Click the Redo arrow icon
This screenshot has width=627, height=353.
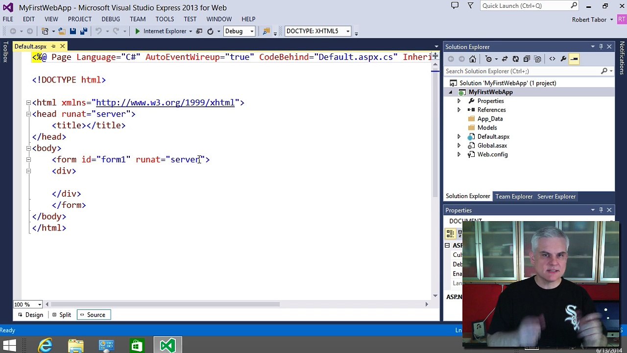pyautogui.click(x=116, y=31)
